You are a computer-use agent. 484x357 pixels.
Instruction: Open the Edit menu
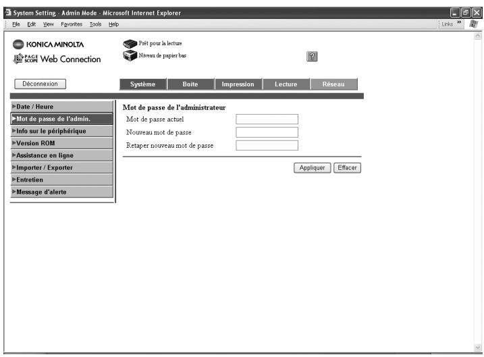coord(31,24)
